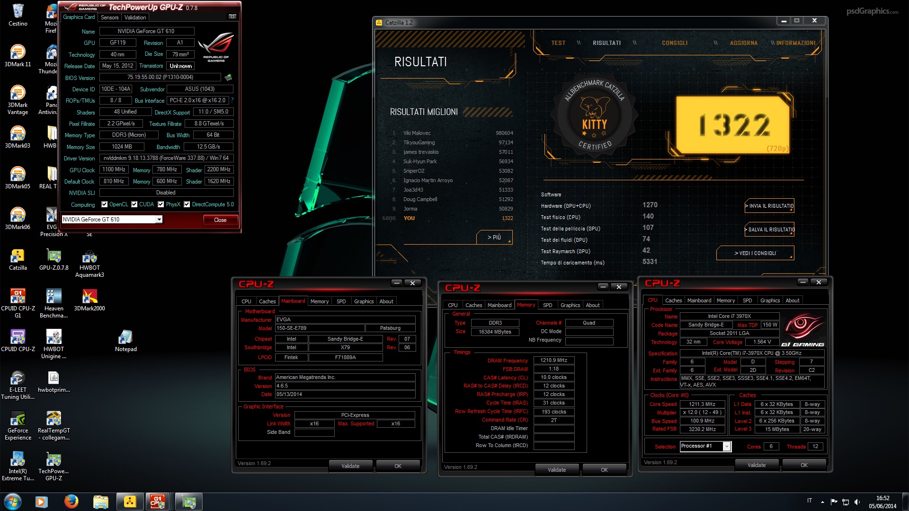
Task: Click Validate in the CPU-Z window showing the CPU tab
Action: 757,465
